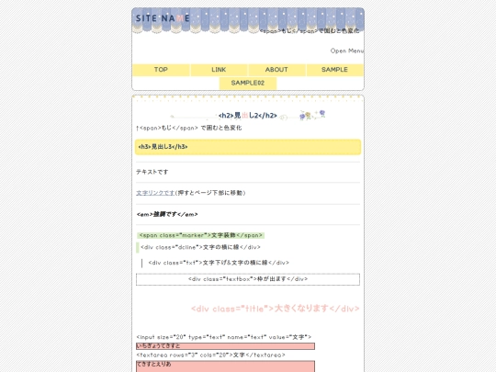Click the h2 見出し2 heading
Screen dimensions: 496x372
(248, 116)
